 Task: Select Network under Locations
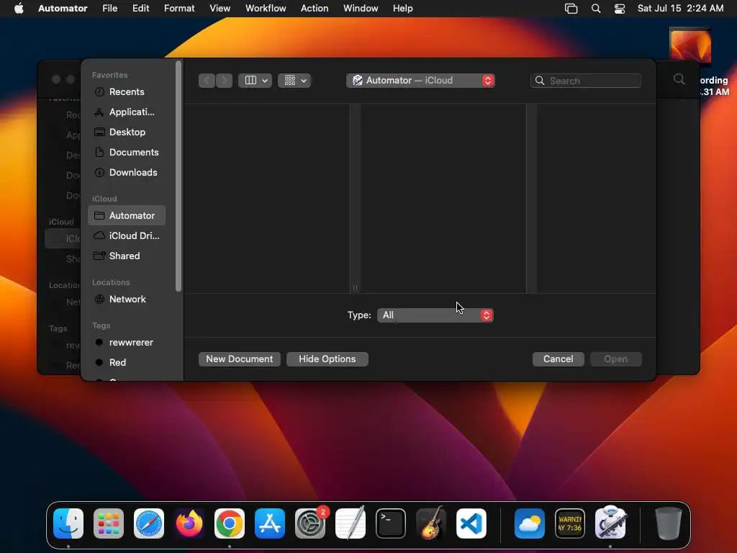pyautogui.click(x=127, y=299)
